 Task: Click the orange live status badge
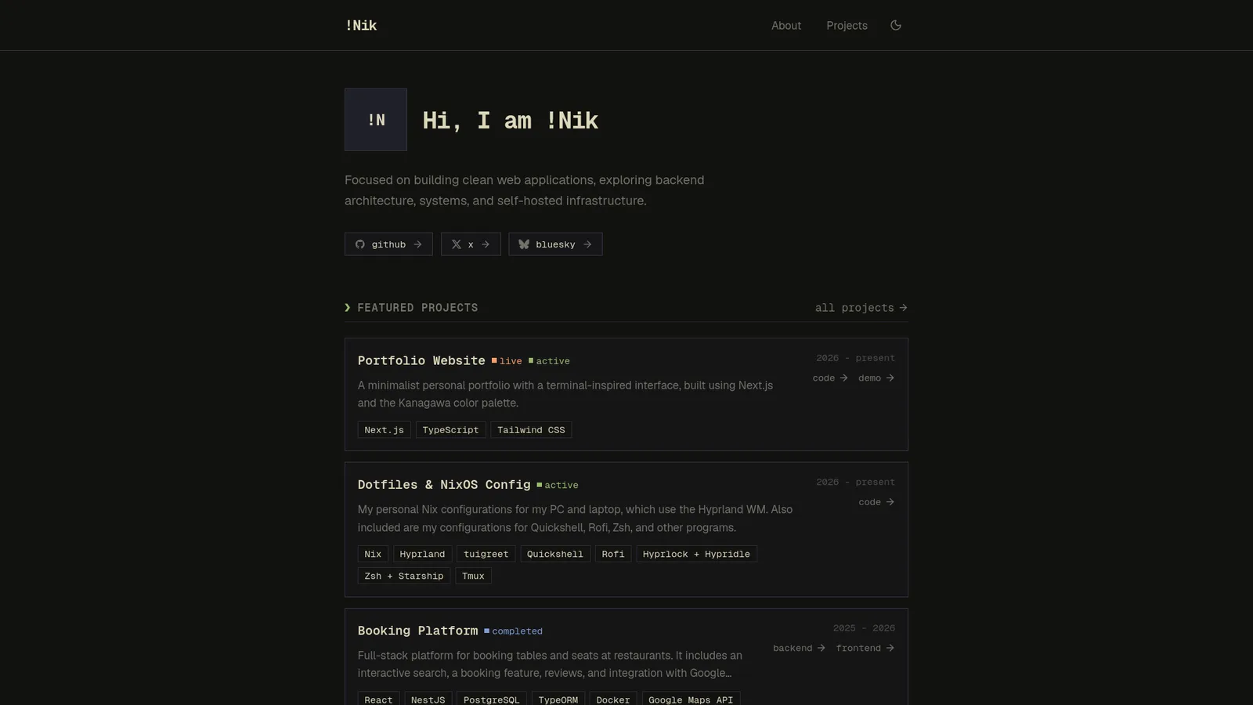pyautogui.click(x=507, y=361)
